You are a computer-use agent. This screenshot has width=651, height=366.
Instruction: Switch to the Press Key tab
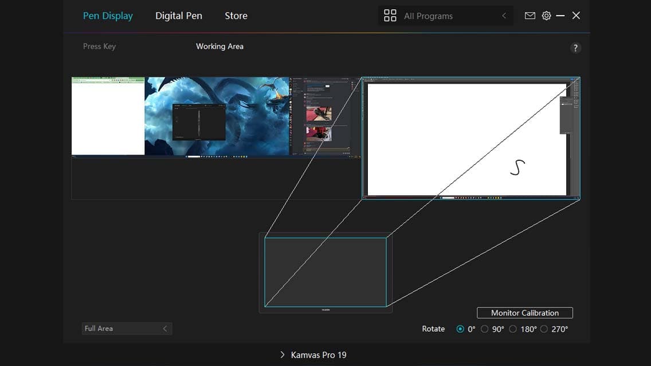coord(99,46)
